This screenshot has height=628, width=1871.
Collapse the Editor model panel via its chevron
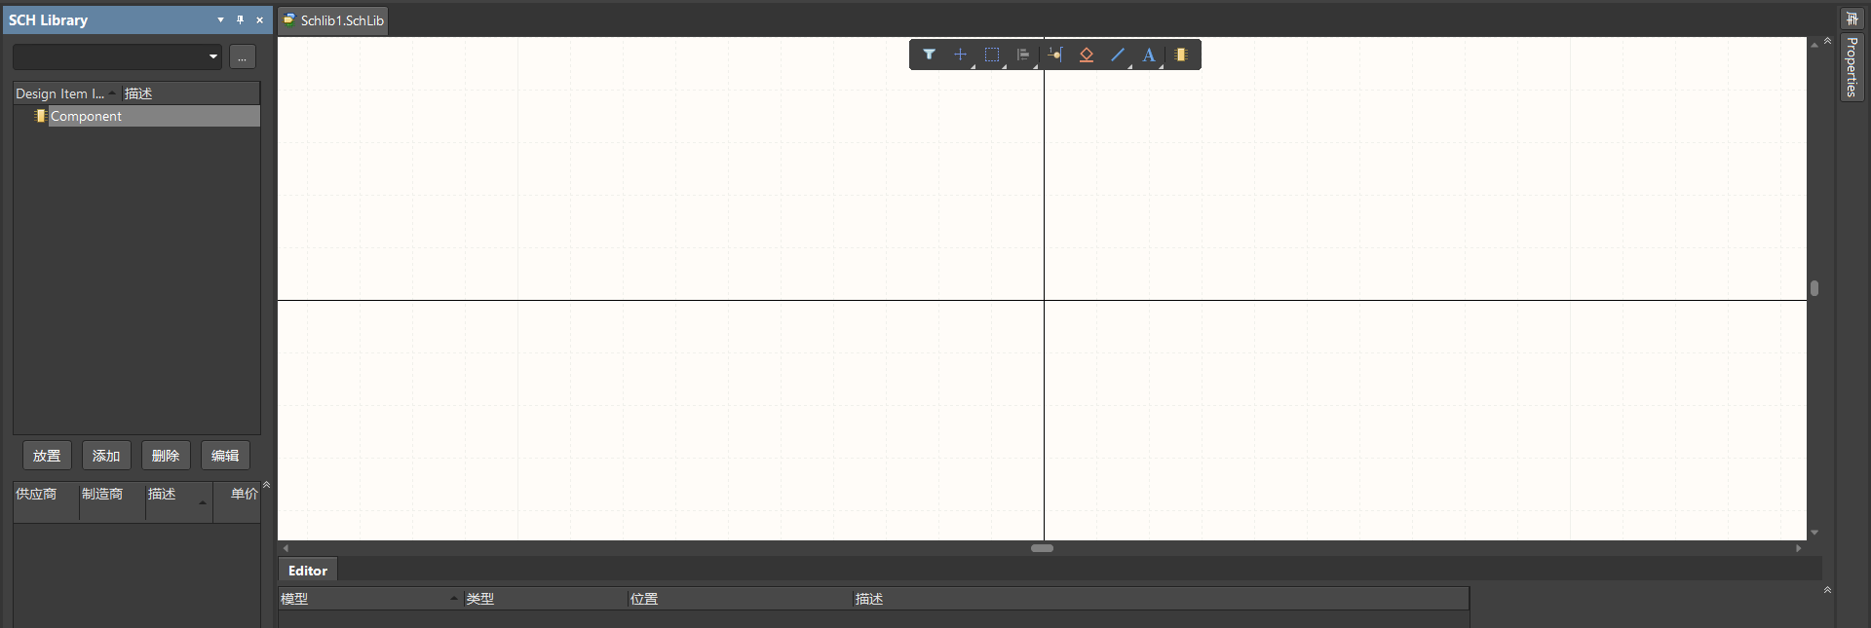(1827, 590)
